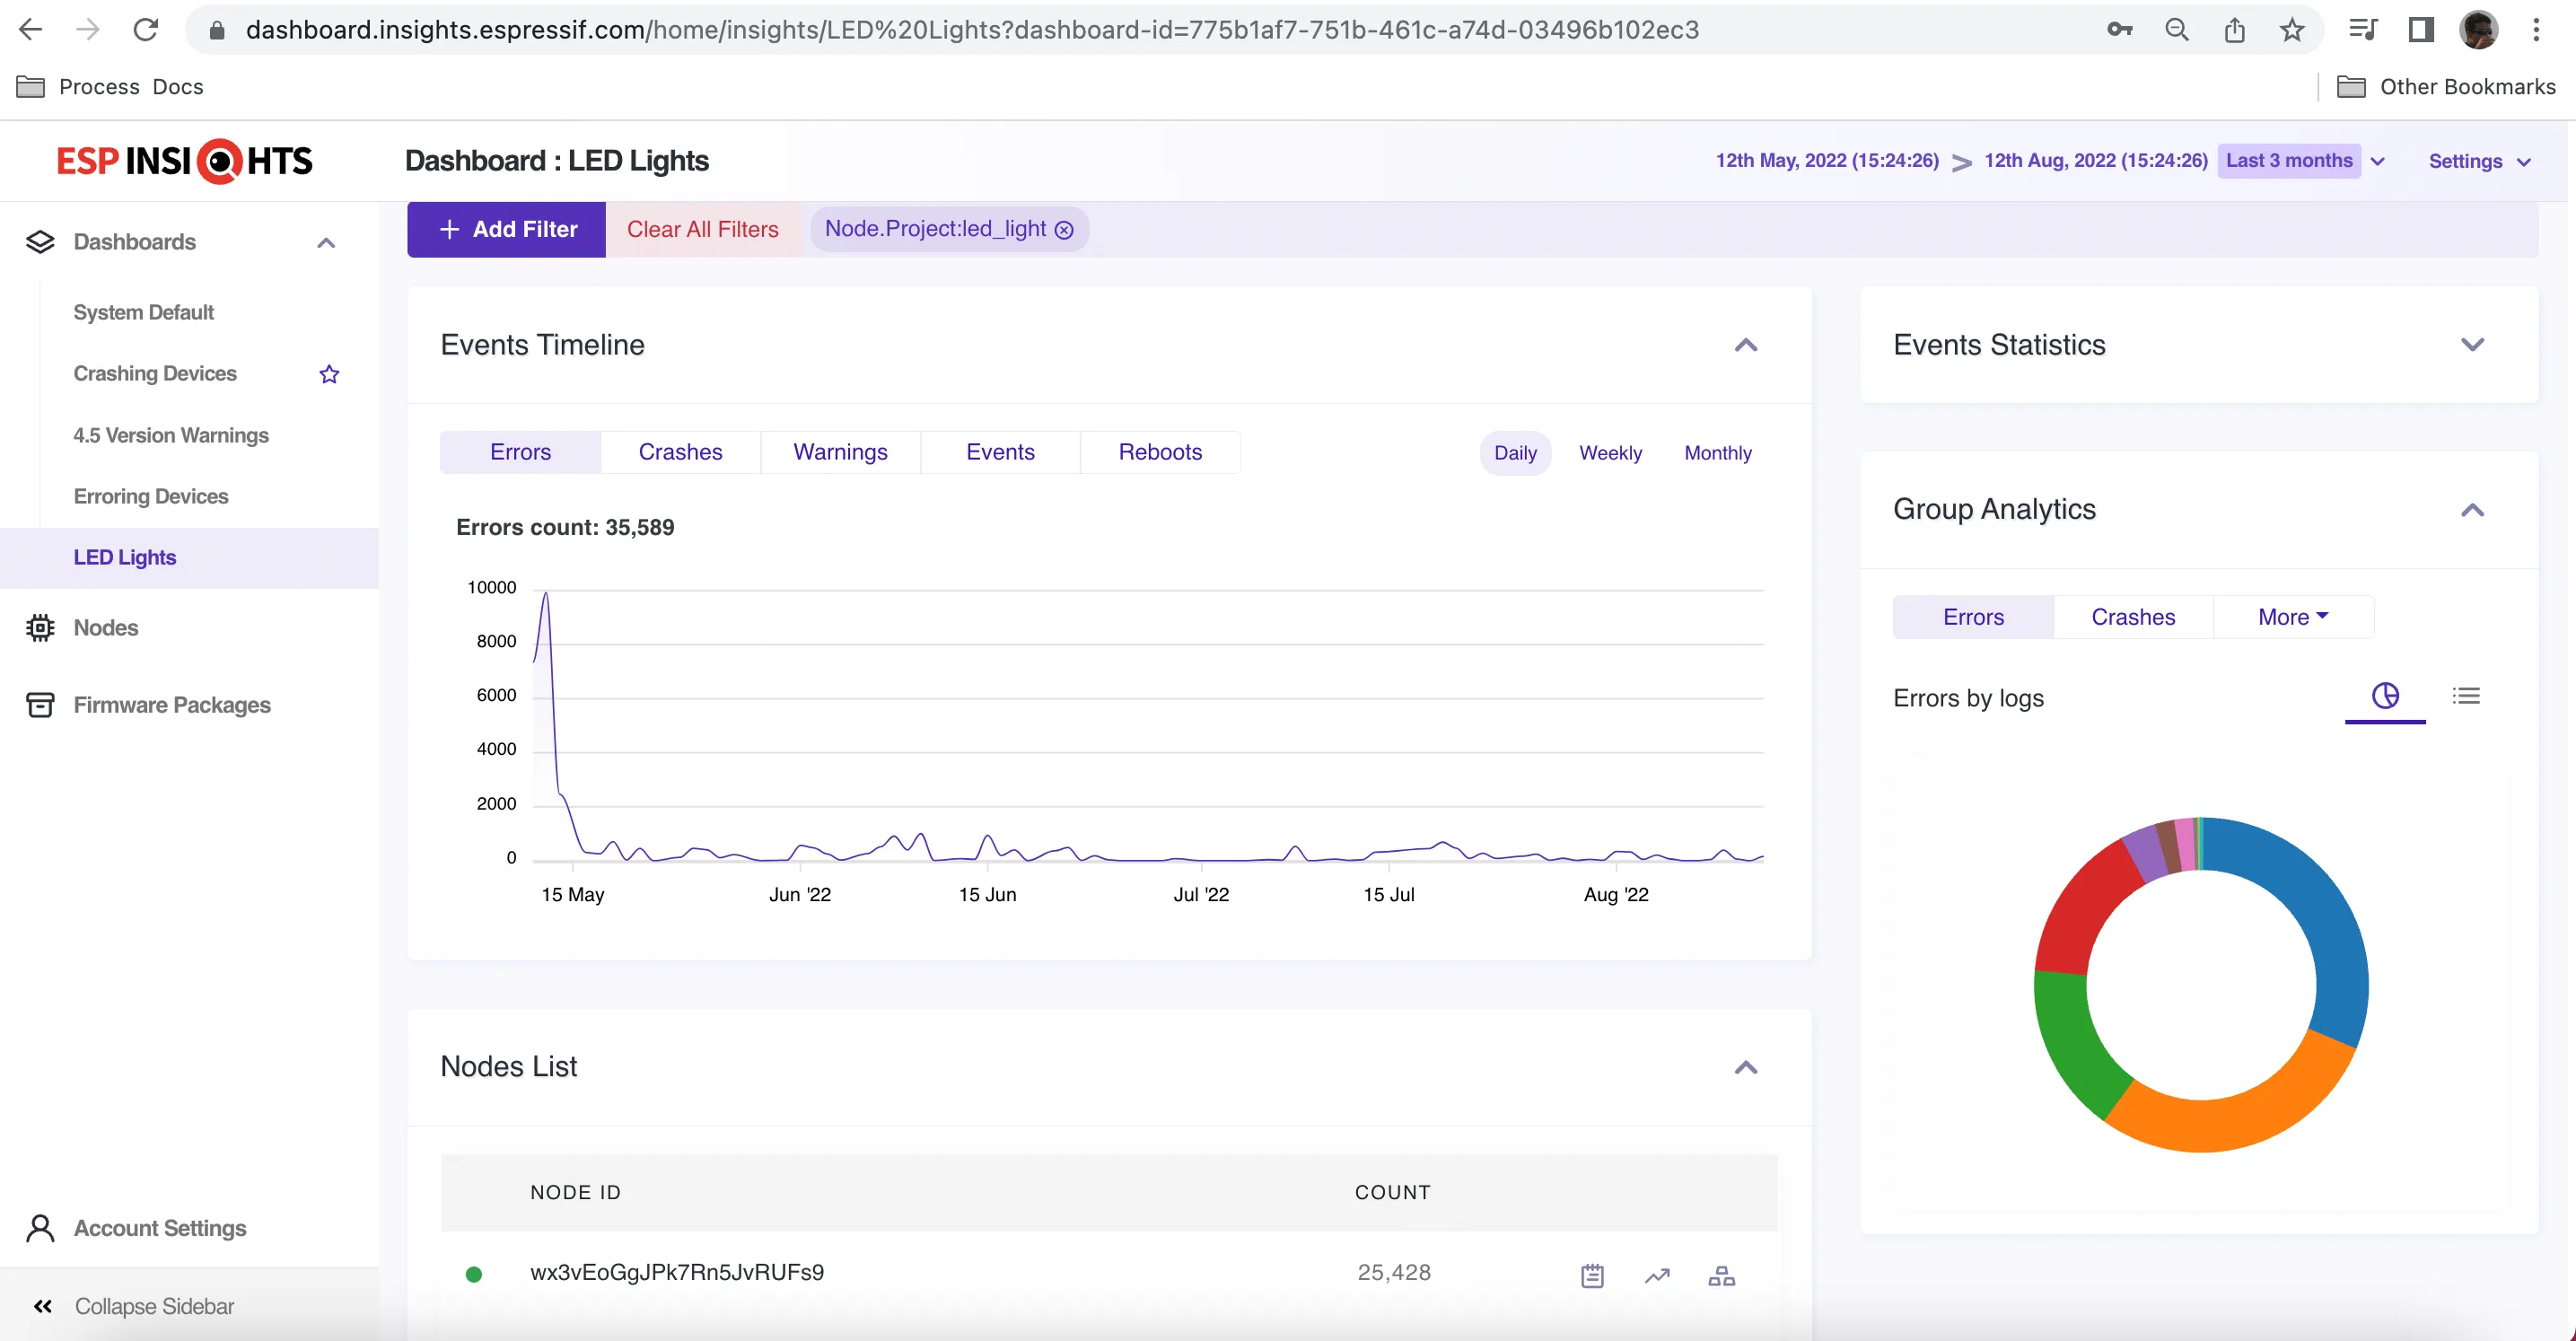
Task: Click the star icon beside Crashing Devices
Action: pos(329,374)
